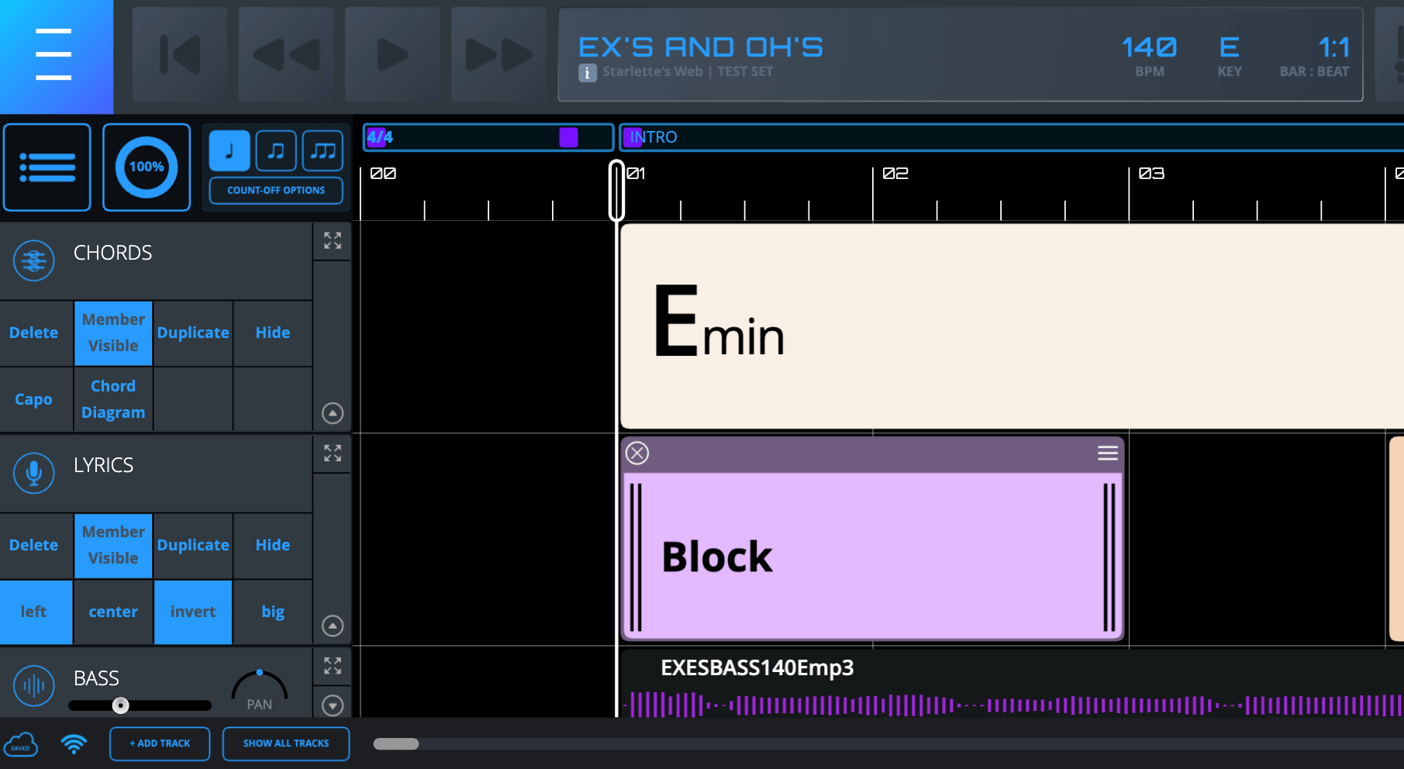This screenshot has width=1404, height=769.
Task: Open the Block clip hamburger menu
Action: pyautogui.click(x=1107, y=453)
